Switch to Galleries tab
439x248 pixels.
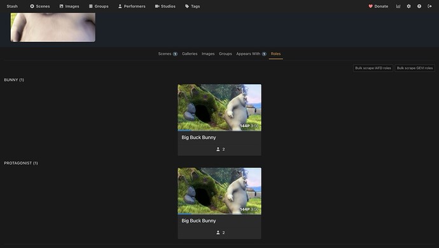point(190,54)
